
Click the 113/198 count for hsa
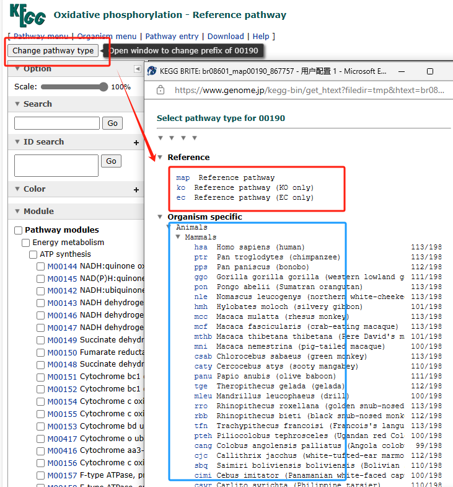(x=426, y=248)
